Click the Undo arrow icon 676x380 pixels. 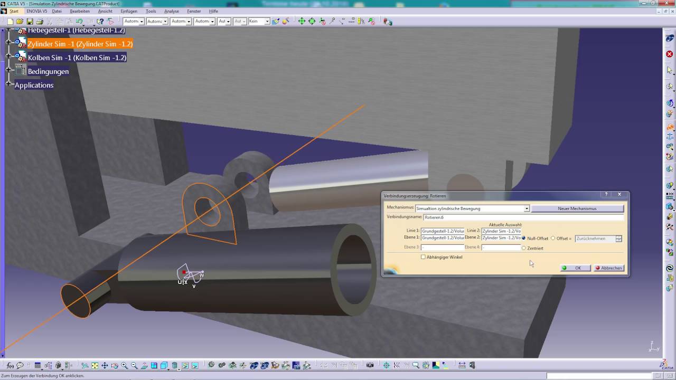[x=79, y=22]
